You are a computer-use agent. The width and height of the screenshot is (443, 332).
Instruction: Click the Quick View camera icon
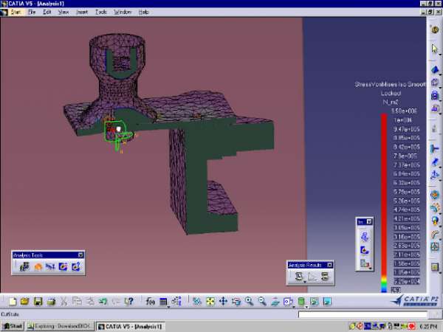(288, 302)
